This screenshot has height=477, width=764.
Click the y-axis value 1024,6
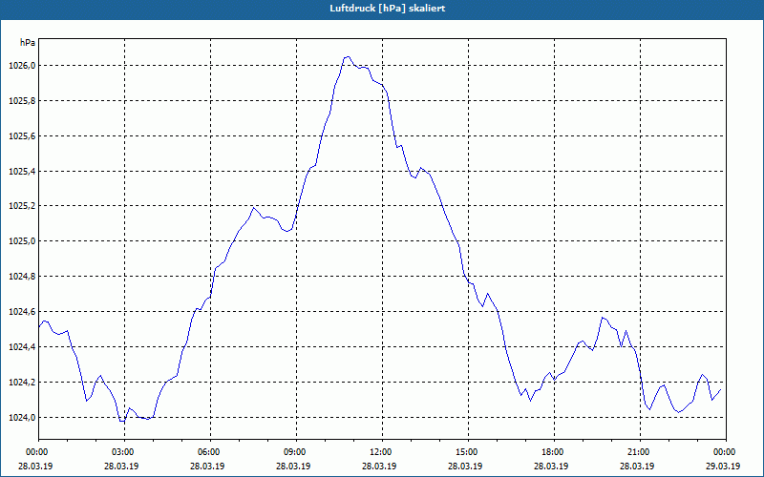coord(22,312)
